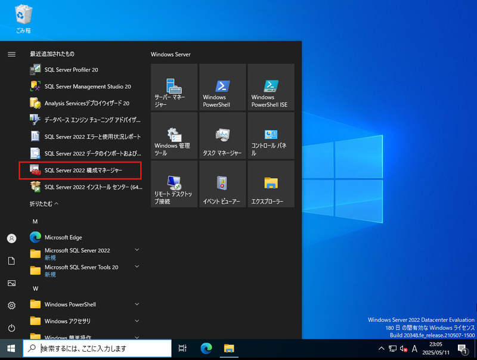This screenshot has width=477, height=360.
Task: Open the リモート デスクトップ接続 tile
Action: 174,184
